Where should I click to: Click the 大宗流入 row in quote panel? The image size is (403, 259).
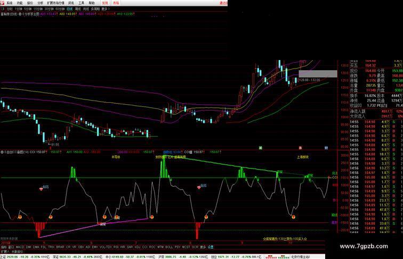pos(376,116)
